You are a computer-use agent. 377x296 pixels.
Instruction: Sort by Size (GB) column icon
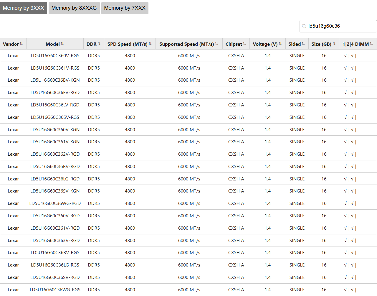(334, 44)
